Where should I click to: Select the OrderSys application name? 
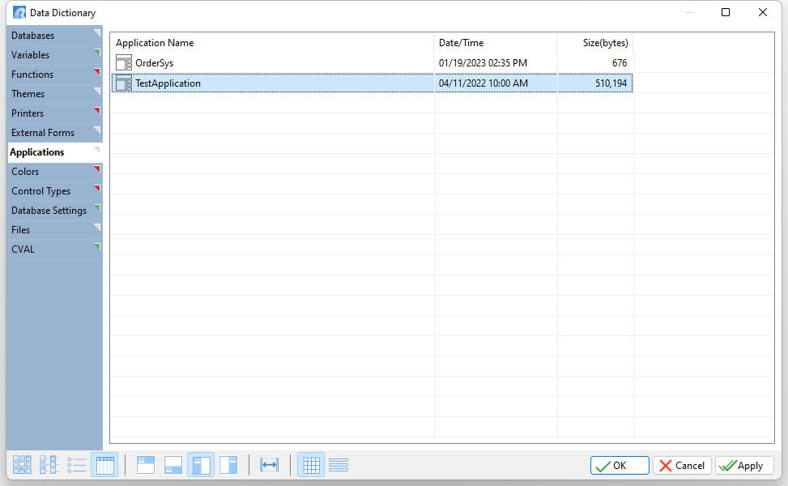155,63
